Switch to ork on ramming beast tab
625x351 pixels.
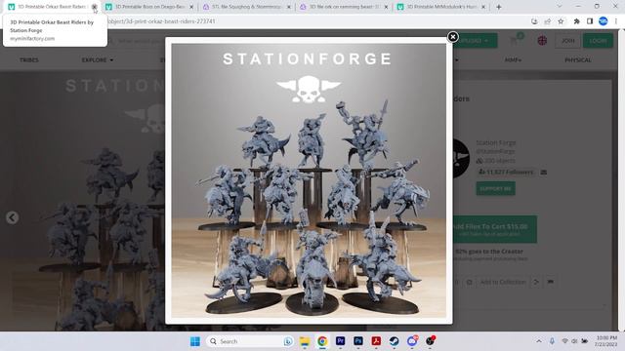pyautogui.click(x=345, y=7)
